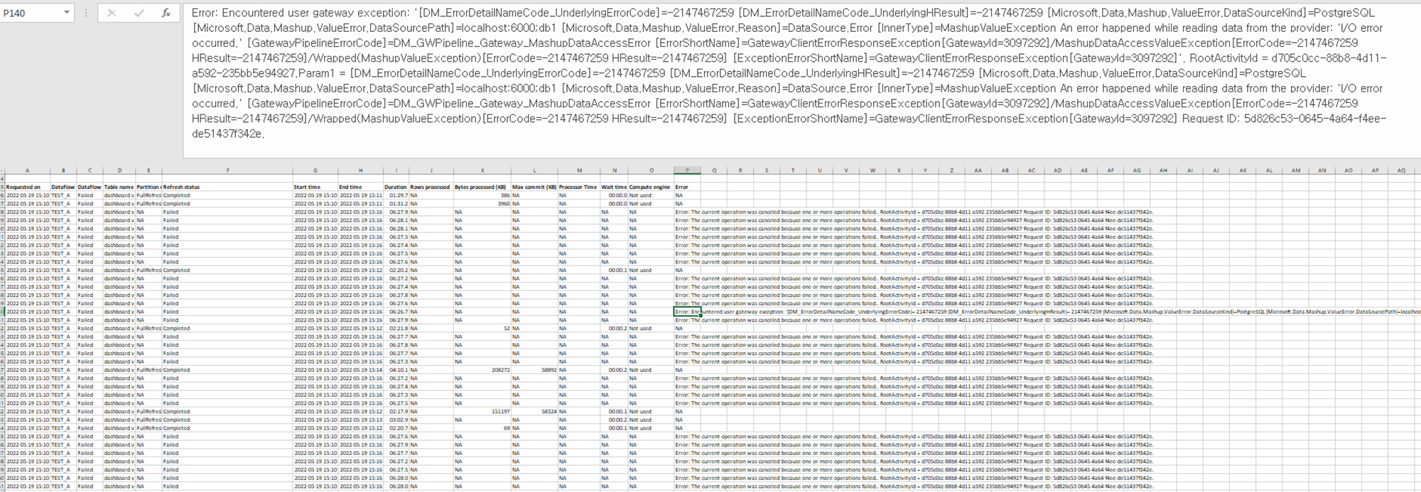Click the 'Duration' header cell
The image size is (1421, 492).
pyautogui.click(x=395, y=187)
